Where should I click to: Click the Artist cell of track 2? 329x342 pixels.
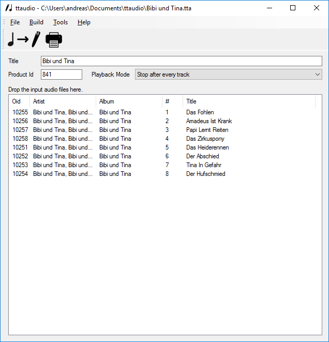pos(63,121)
